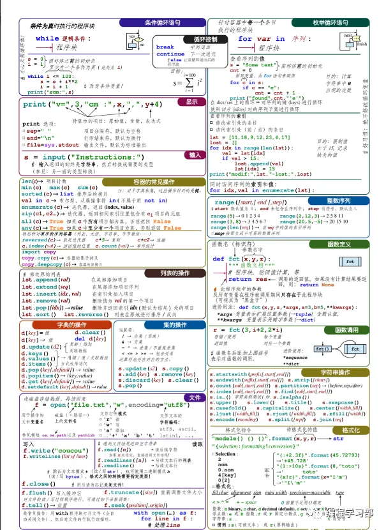Image resolution: width=386 pixels, height=530 pixels.
Task: Click the 'f.flush()' entry
Action: click(x=37, y=493)
